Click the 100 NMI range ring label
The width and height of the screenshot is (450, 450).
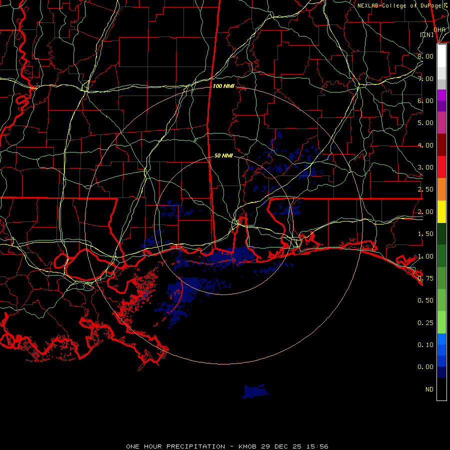[223, 86]
